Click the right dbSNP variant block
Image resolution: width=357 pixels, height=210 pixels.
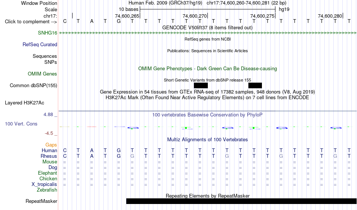point(255,86)
